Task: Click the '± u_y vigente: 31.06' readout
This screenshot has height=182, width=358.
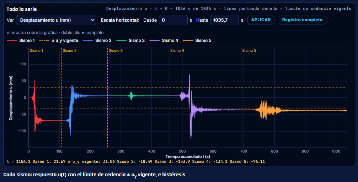Action: (91, 162)
